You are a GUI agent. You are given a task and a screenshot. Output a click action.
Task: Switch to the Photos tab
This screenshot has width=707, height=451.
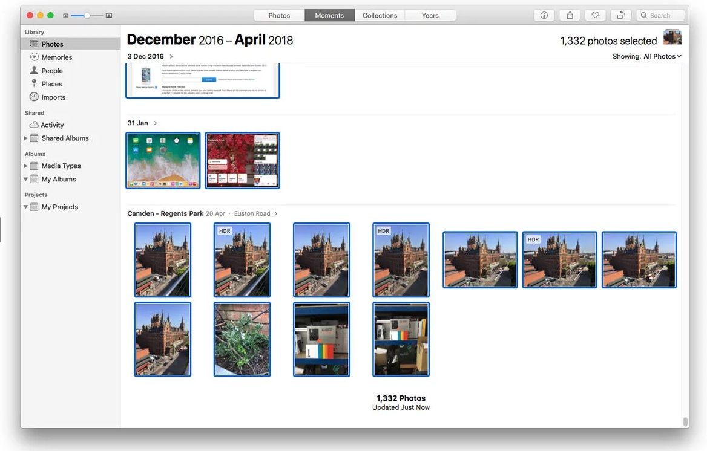coord(279,15)
